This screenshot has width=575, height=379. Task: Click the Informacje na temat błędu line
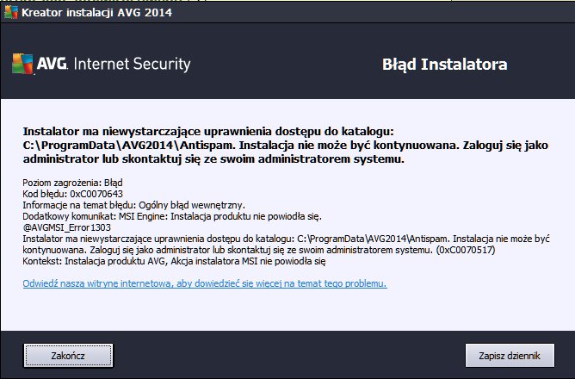tap(133, 205)
